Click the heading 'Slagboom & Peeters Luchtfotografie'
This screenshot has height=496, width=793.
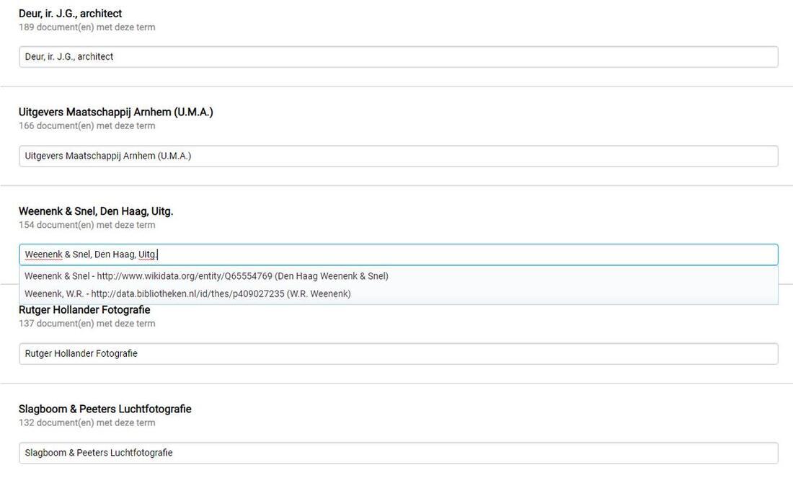(105, 409)
